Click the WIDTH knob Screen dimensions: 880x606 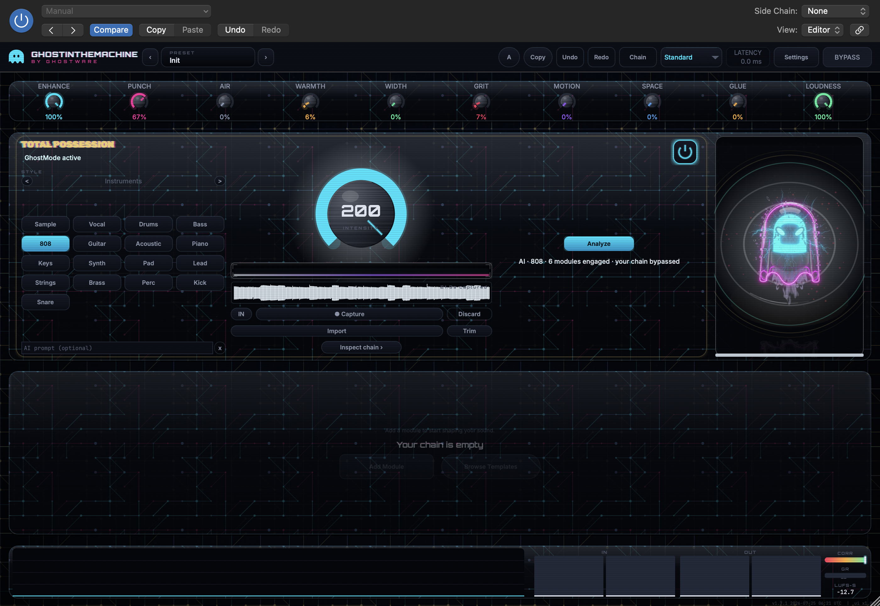tap(396, 102)
